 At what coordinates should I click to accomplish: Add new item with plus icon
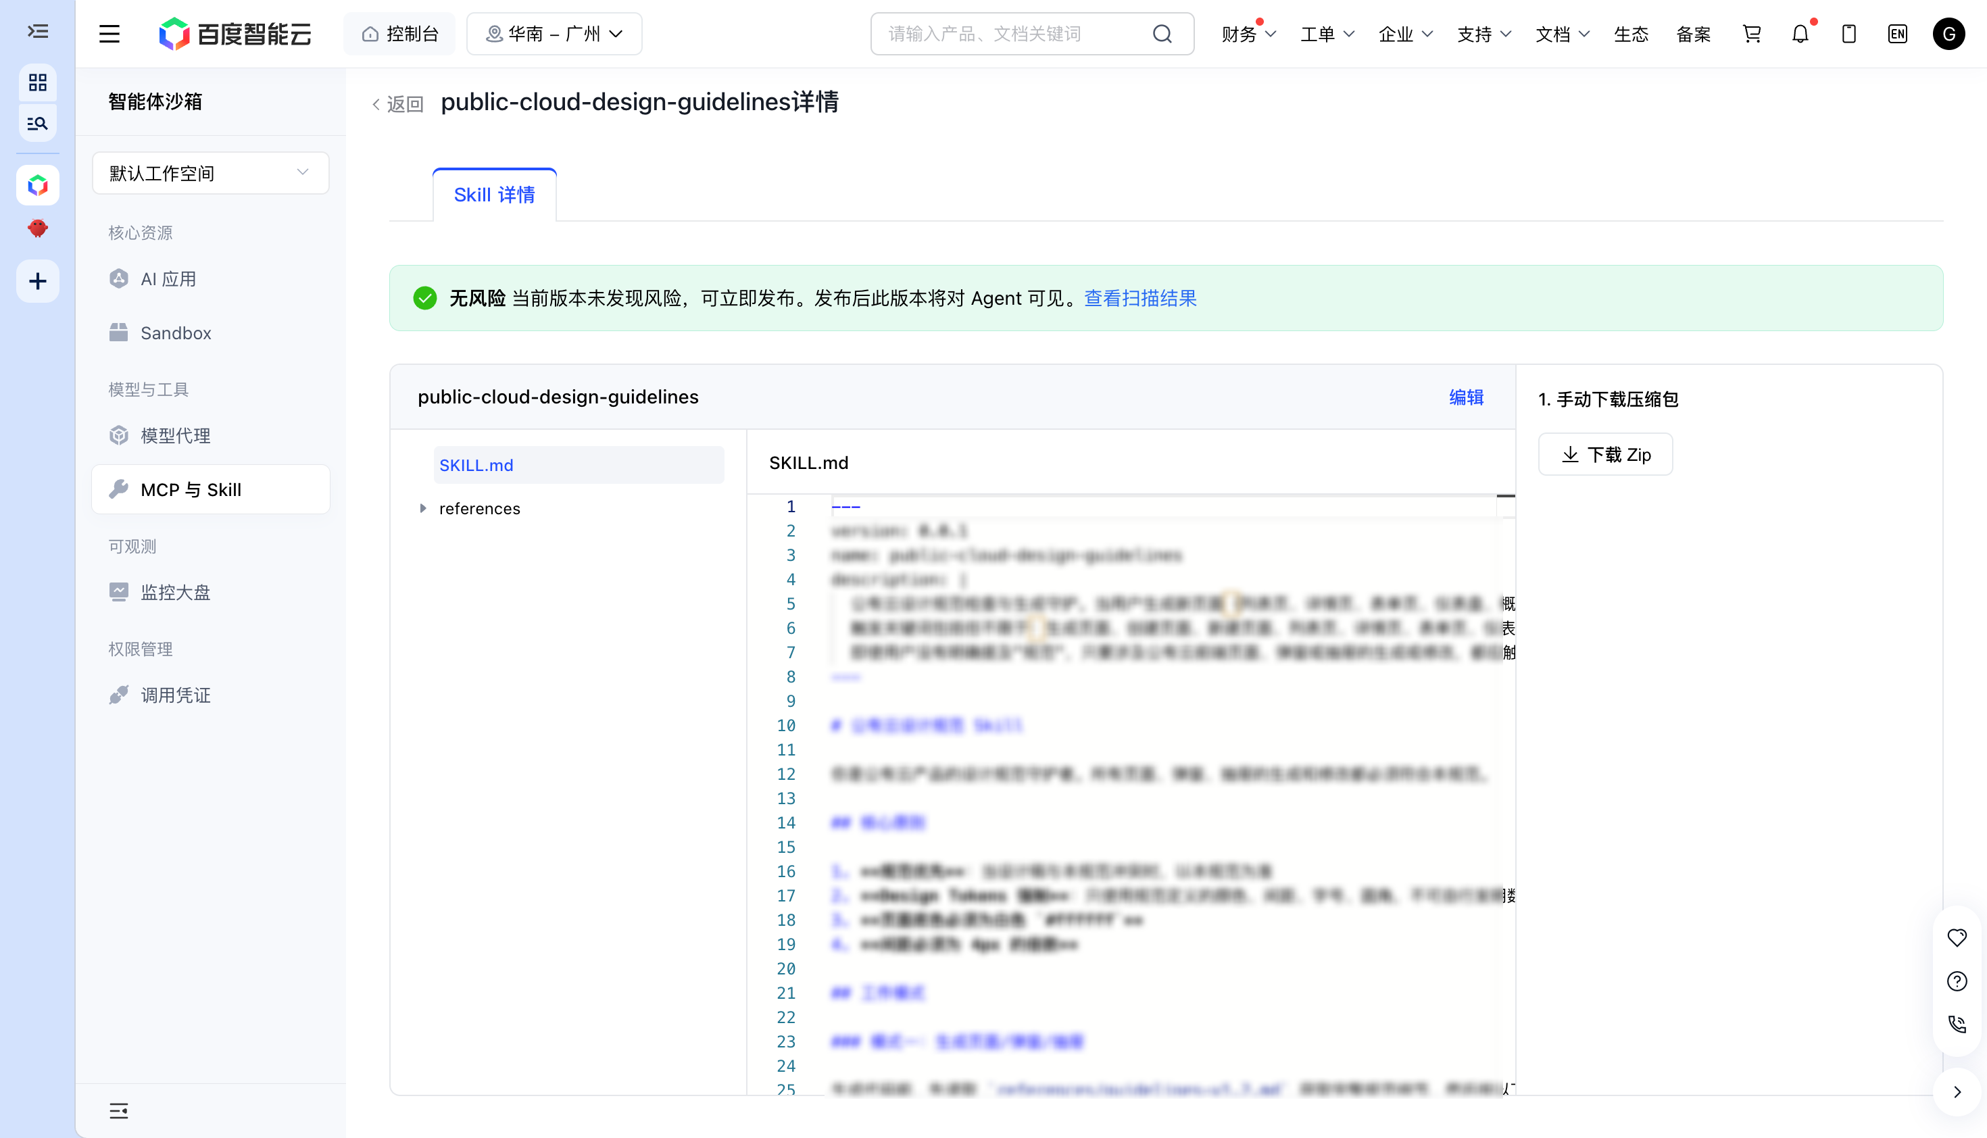38,280
